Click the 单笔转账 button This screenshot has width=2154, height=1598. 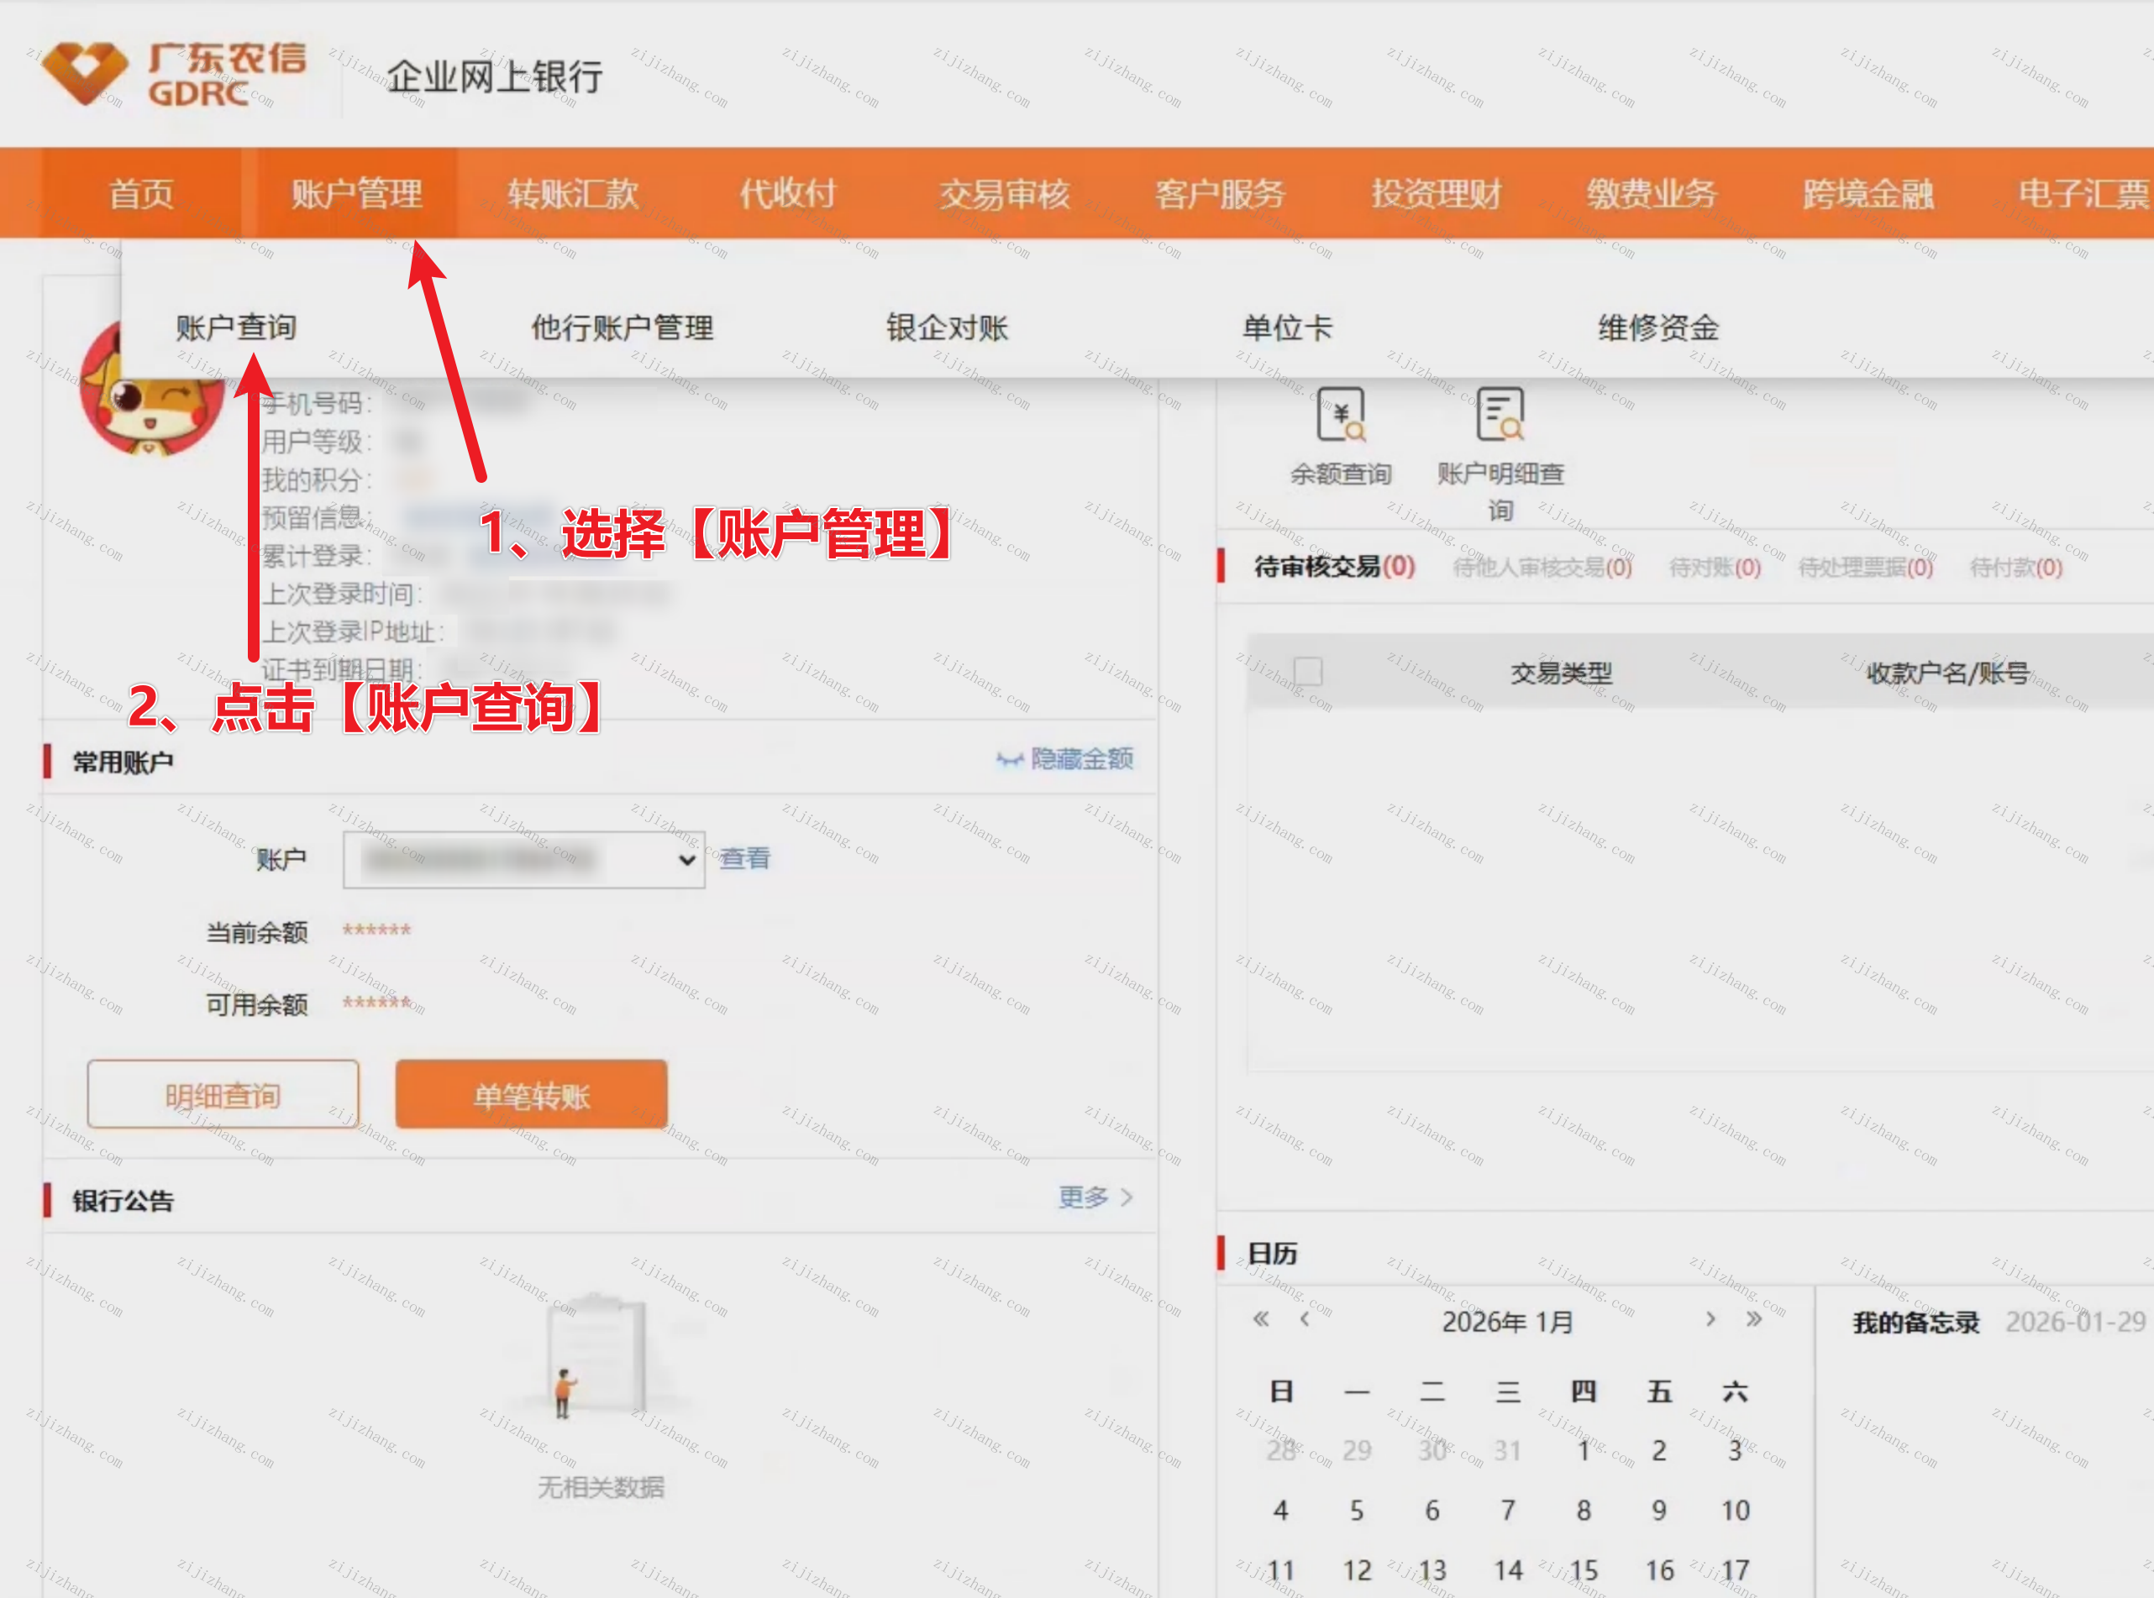(531, 1095)
